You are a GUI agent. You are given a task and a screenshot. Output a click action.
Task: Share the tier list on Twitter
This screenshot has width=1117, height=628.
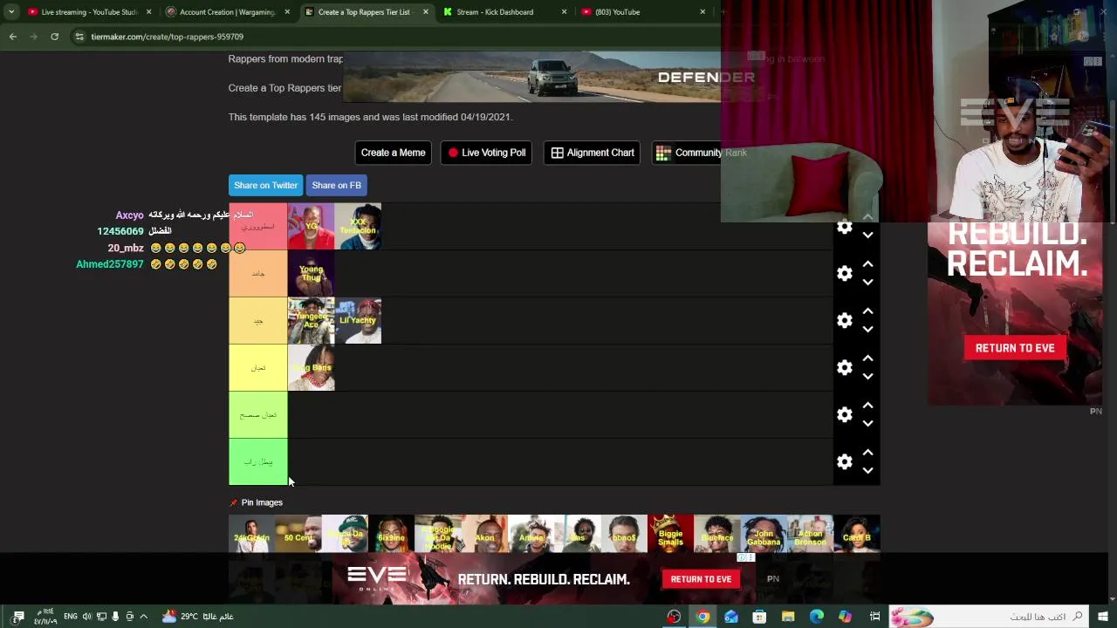265,185
